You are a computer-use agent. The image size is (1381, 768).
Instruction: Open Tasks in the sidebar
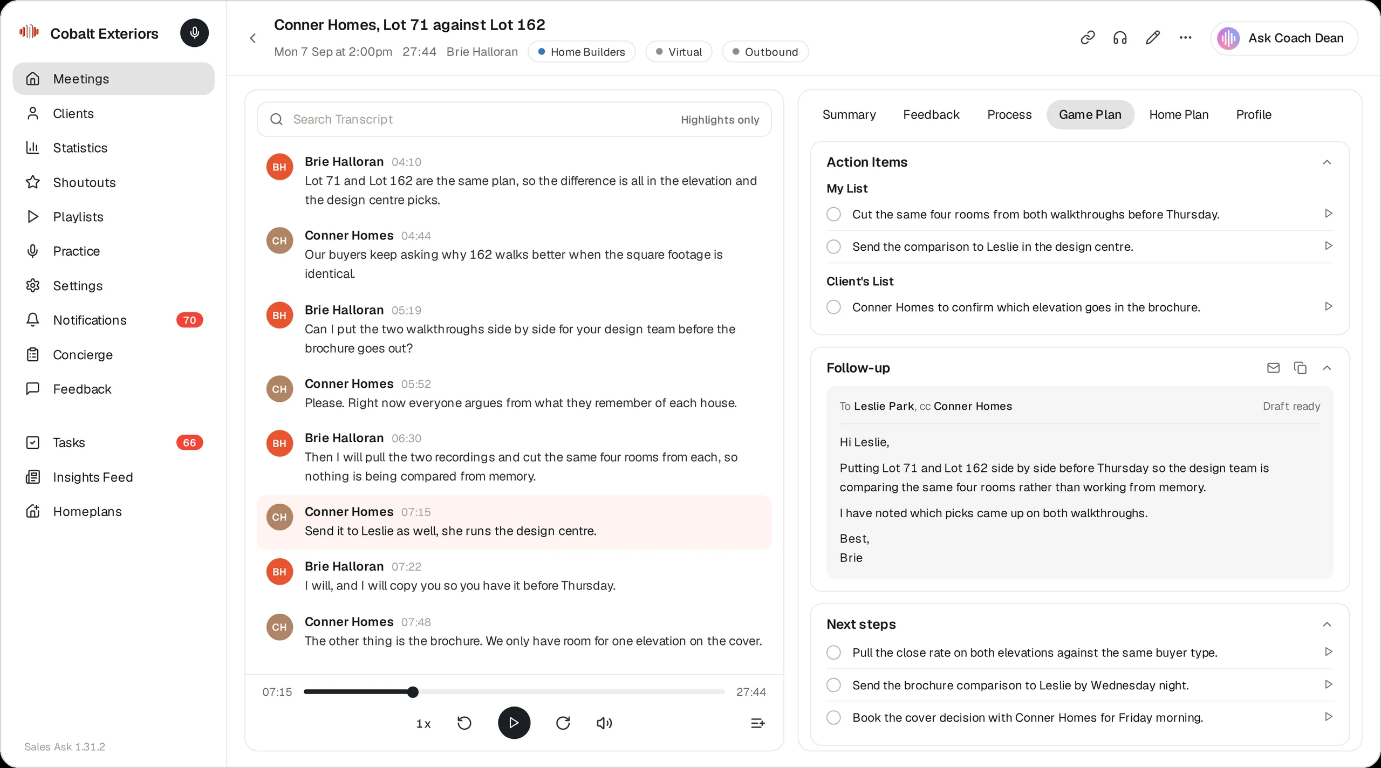(114, 442)
